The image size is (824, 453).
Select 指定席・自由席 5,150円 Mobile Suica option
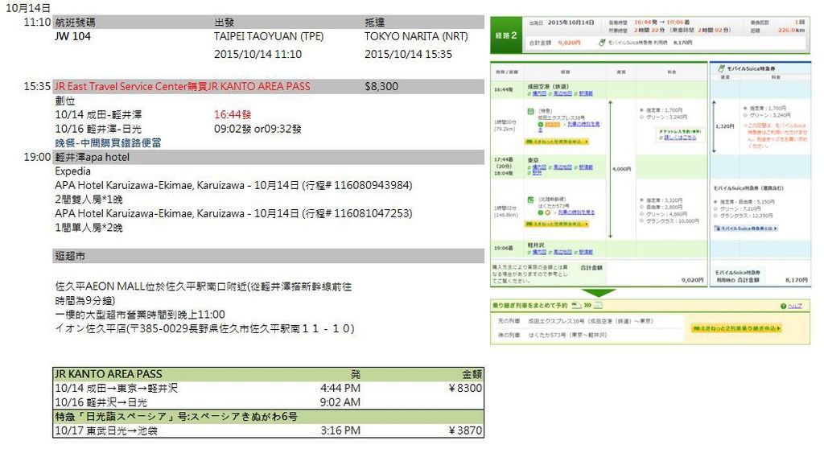(x=715, y=202)
